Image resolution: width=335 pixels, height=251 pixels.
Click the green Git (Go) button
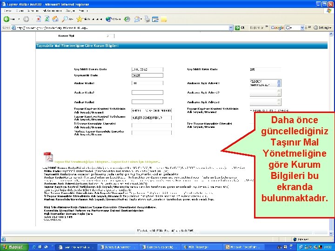click(240, 28)
